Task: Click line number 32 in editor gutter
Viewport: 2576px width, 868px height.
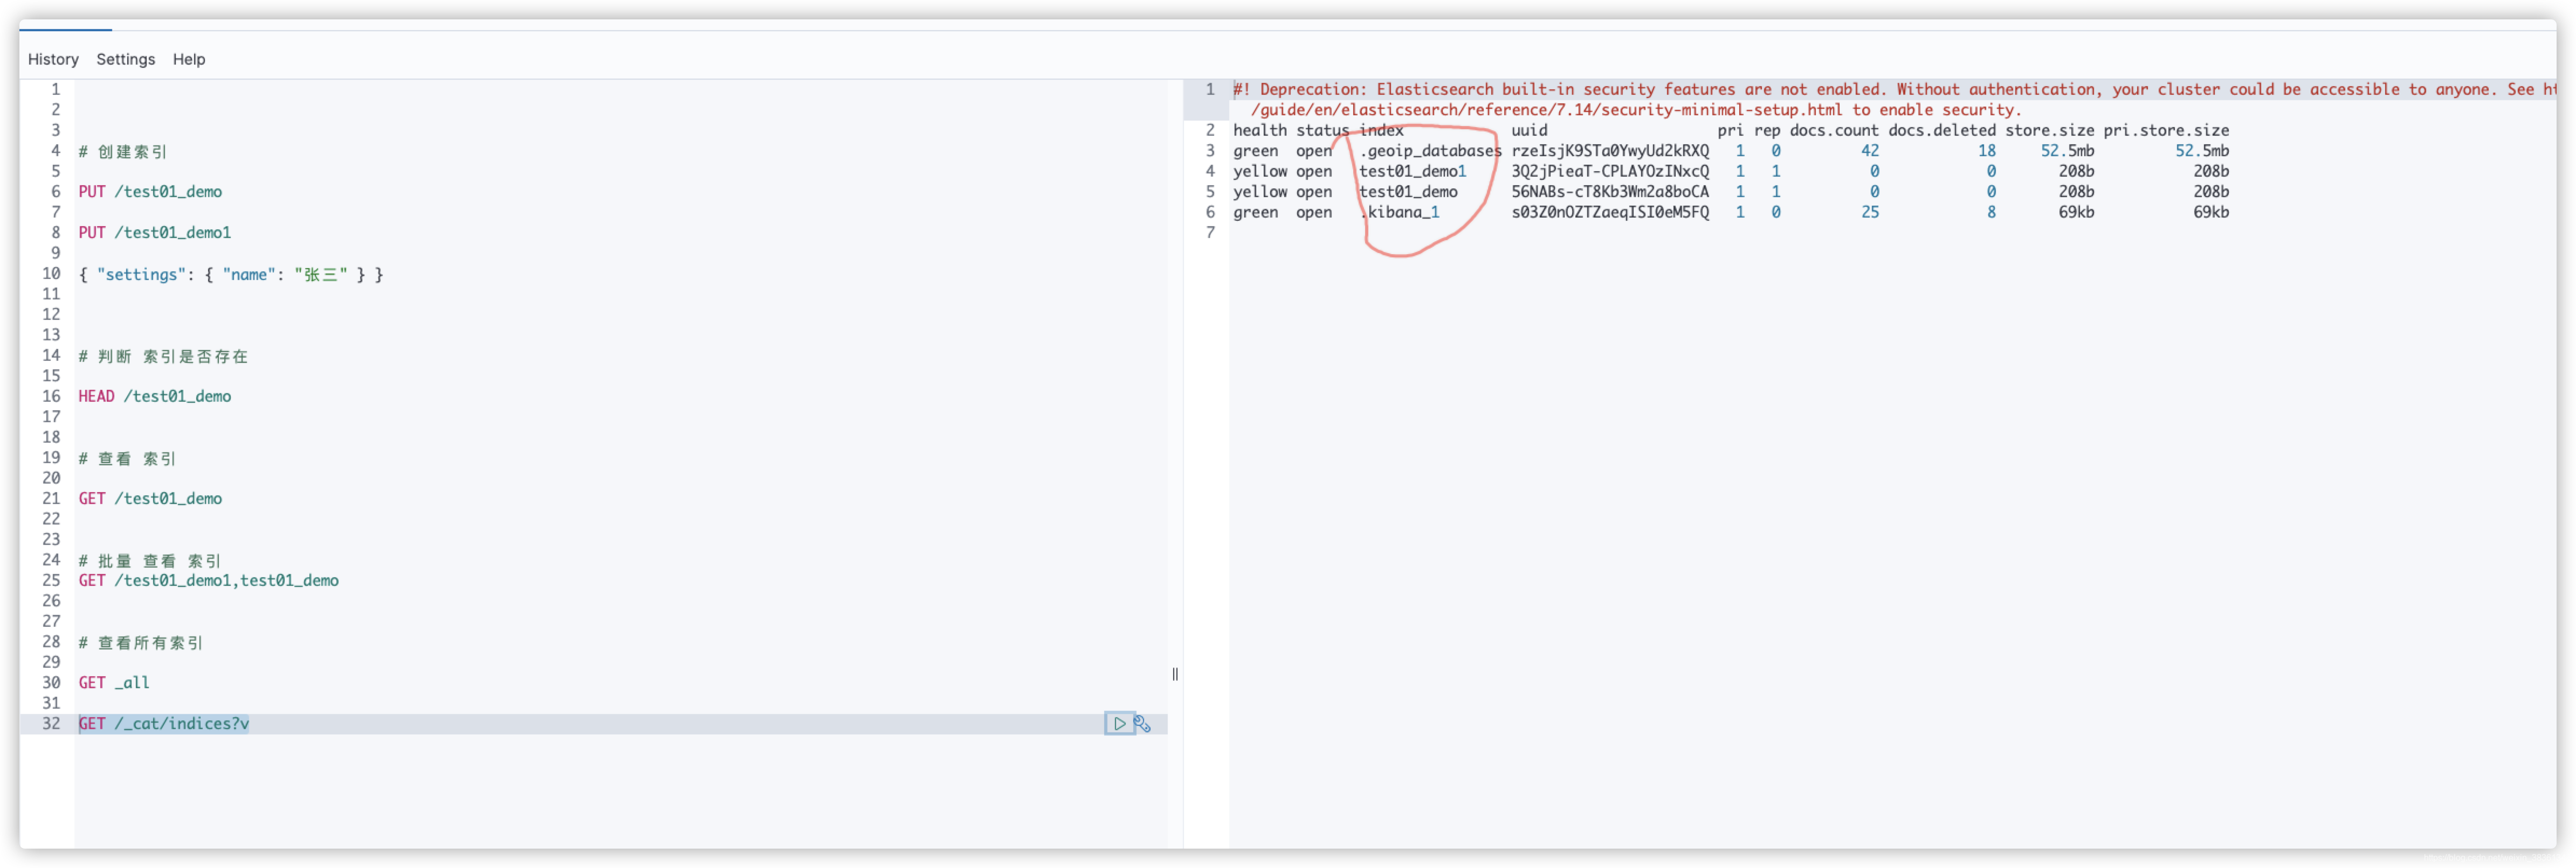Action: coord(51,723)
